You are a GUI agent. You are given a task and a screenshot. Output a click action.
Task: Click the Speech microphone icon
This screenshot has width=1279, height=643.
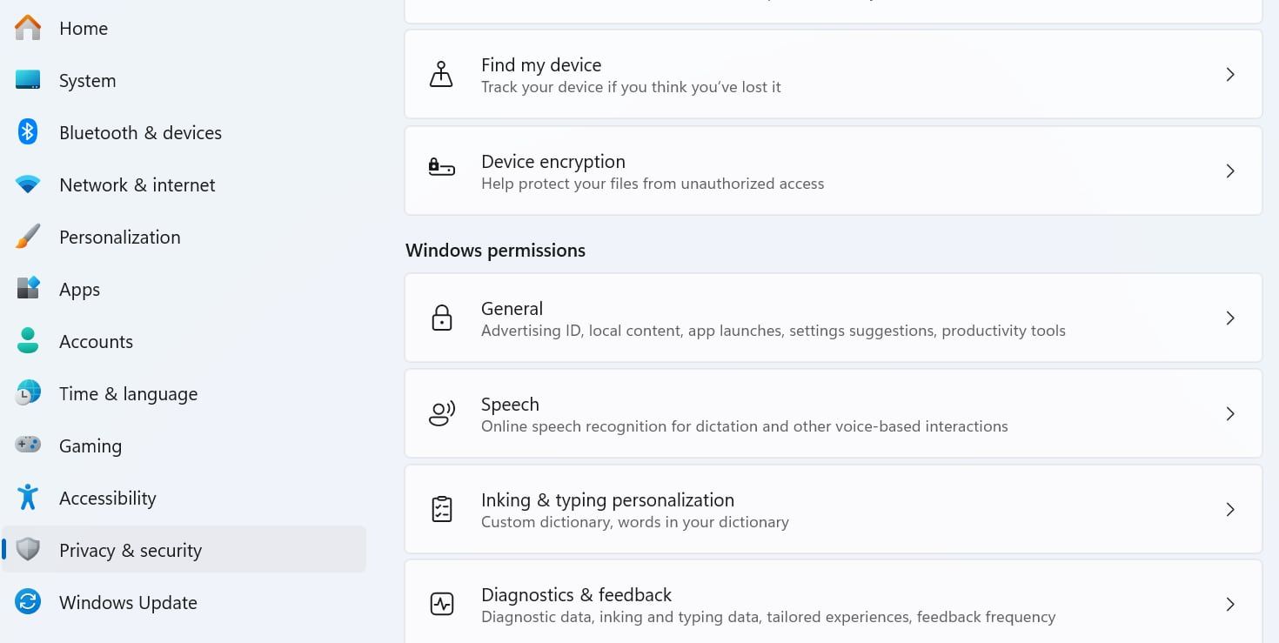click(x=441, y=413)
